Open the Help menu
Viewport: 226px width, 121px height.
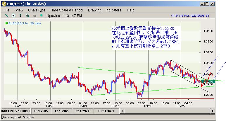click(x=131, y=10)
